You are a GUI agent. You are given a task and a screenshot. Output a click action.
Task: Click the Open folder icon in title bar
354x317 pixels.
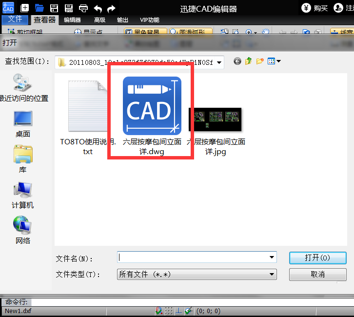click(39, 8)
